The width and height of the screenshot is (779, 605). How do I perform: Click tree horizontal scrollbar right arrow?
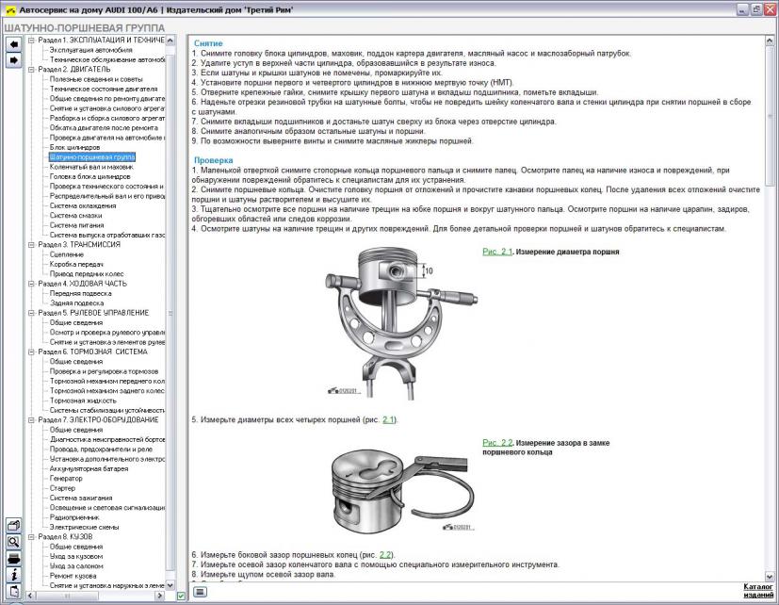tap(159, 595)
